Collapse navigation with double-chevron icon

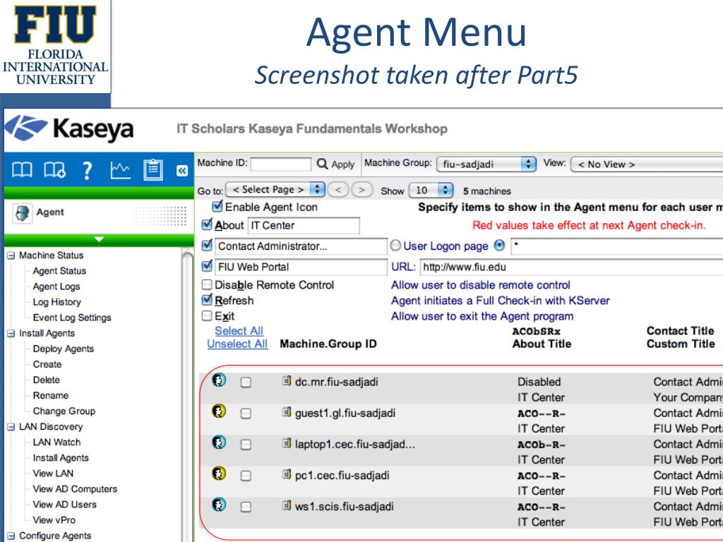pyautogui.click(x=181, y=171)
